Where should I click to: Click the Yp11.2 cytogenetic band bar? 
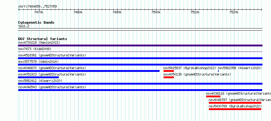pos(140,29)
